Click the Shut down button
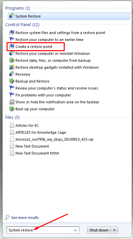Screen dimensions: 133x239 [x=99, y=230]
